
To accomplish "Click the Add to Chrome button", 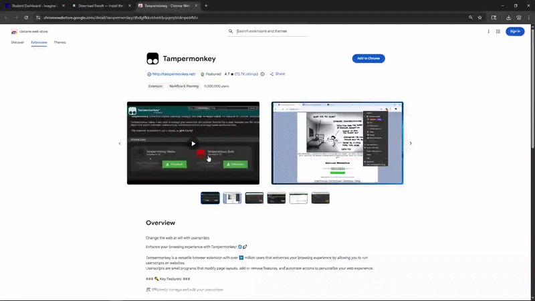I will click(x=368, y=58).
